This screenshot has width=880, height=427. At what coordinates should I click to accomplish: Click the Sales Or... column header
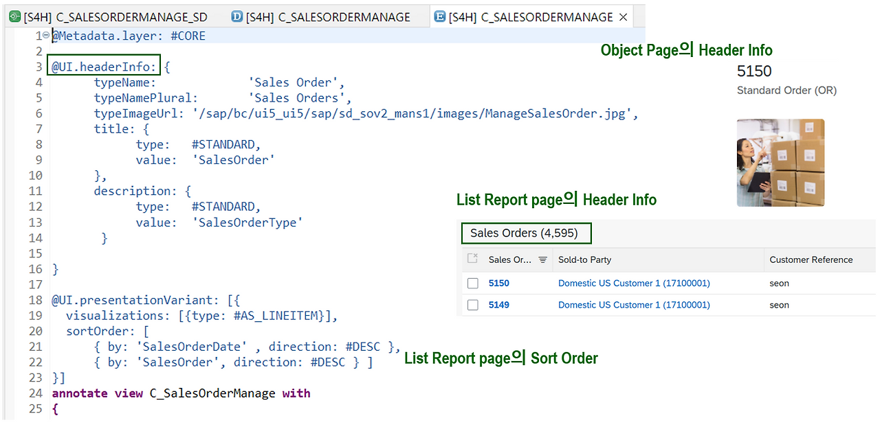[510, 259]
